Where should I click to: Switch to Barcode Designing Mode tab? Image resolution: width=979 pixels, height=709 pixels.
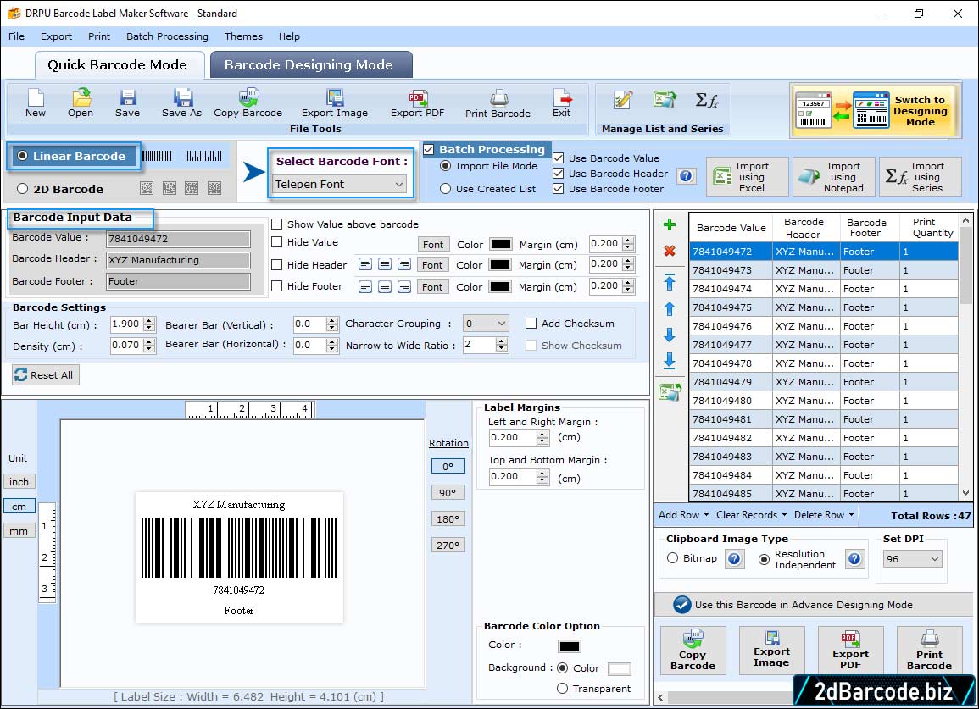[x=310, y=65]
